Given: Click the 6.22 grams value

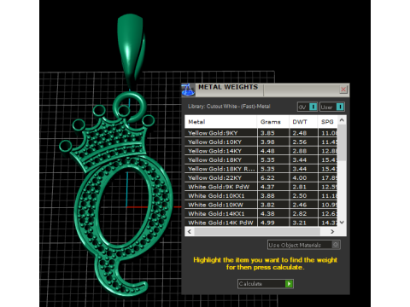Looking at the screenshot, I should tap(267, 177).
